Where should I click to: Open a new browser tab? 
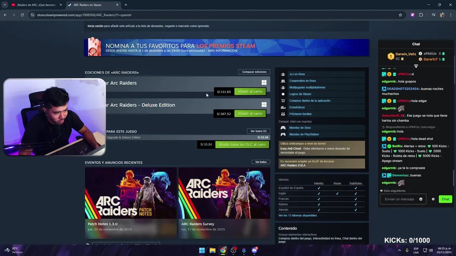(126, 5)
